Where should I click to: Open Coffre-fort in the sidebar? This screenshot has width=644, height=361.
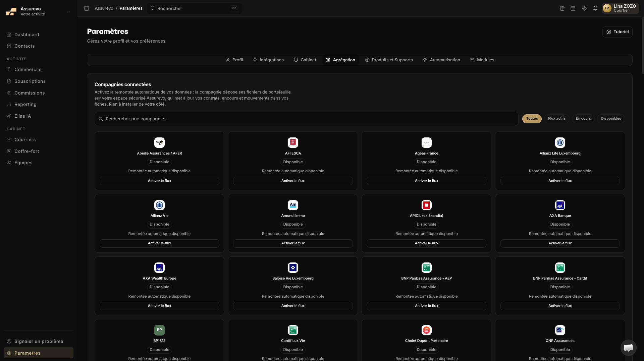click(38, 151)
